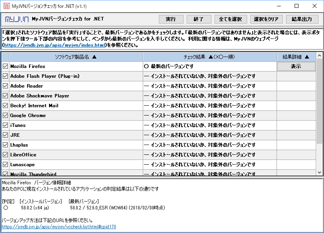Click 全てを選択 to select all products
This screenshot has height=233, width=324.
[x=230, y=18]
